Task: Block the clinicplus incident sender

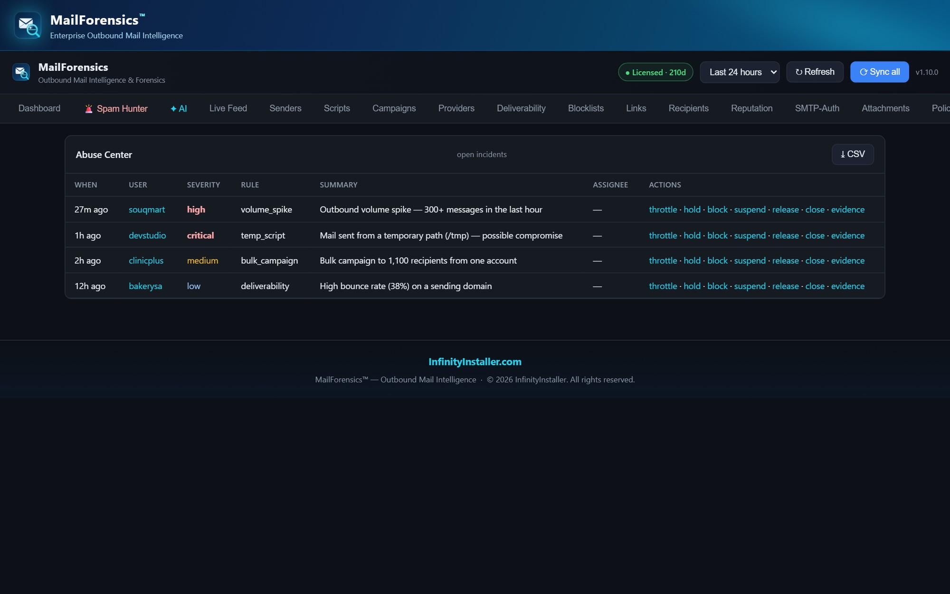Action: point(717,260)
